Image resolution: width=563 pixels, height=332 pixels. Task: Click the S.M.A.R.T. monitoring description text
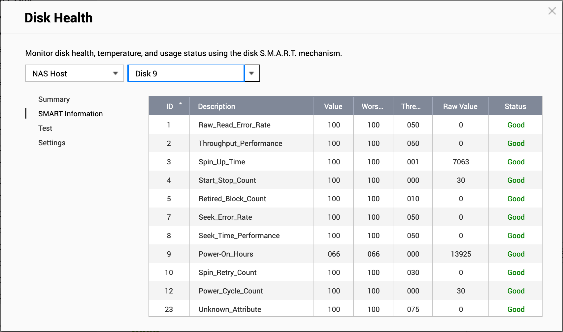[x=183, y=53]
